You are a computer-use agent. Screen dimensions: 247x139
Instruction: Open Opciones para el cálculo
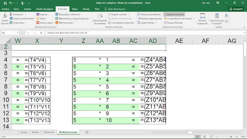(x=217, y=19)
